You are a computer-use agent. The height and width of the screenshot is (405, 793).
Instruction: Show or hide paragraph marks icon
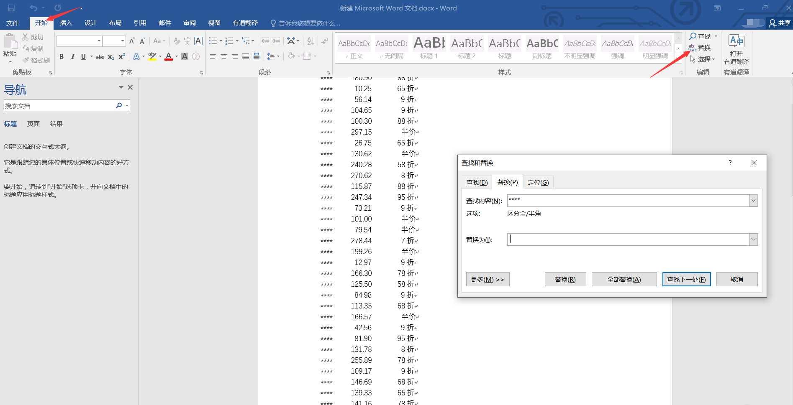(x=324, y=41)
